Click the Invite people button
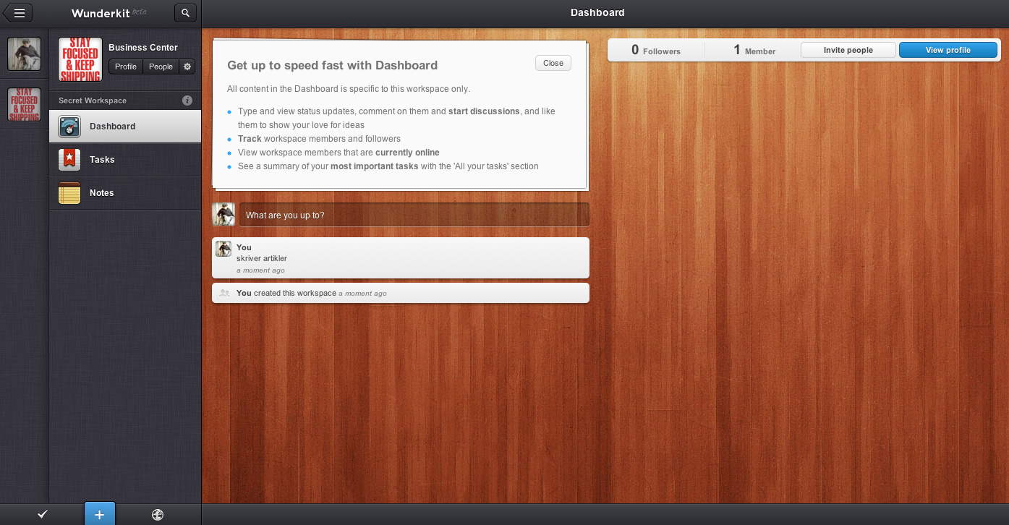 pyautogui.click(x=848, y=50)
